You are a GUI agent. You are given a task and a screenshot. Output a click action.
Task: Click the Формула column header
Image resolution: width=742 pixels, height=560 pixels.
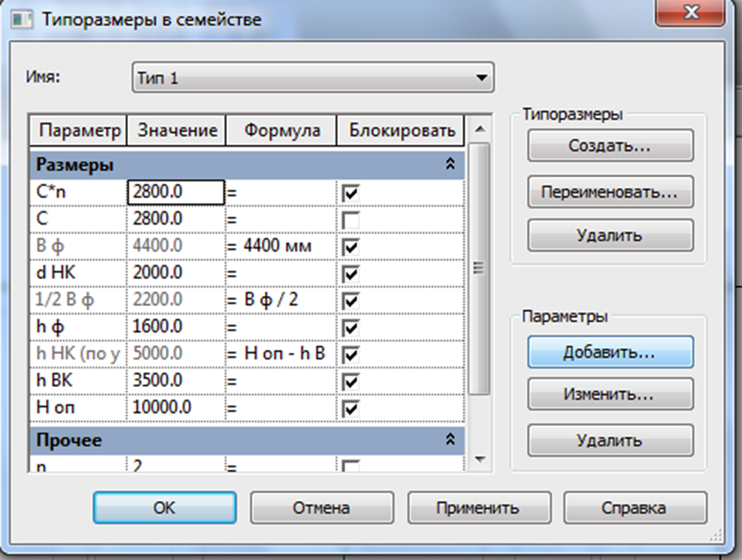tap(282, 130)
